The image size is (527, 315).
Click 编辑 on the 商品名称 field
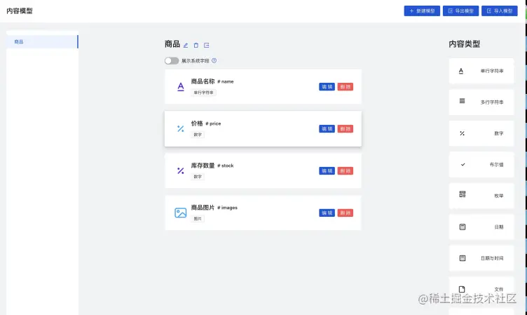[x=327, y=87]
